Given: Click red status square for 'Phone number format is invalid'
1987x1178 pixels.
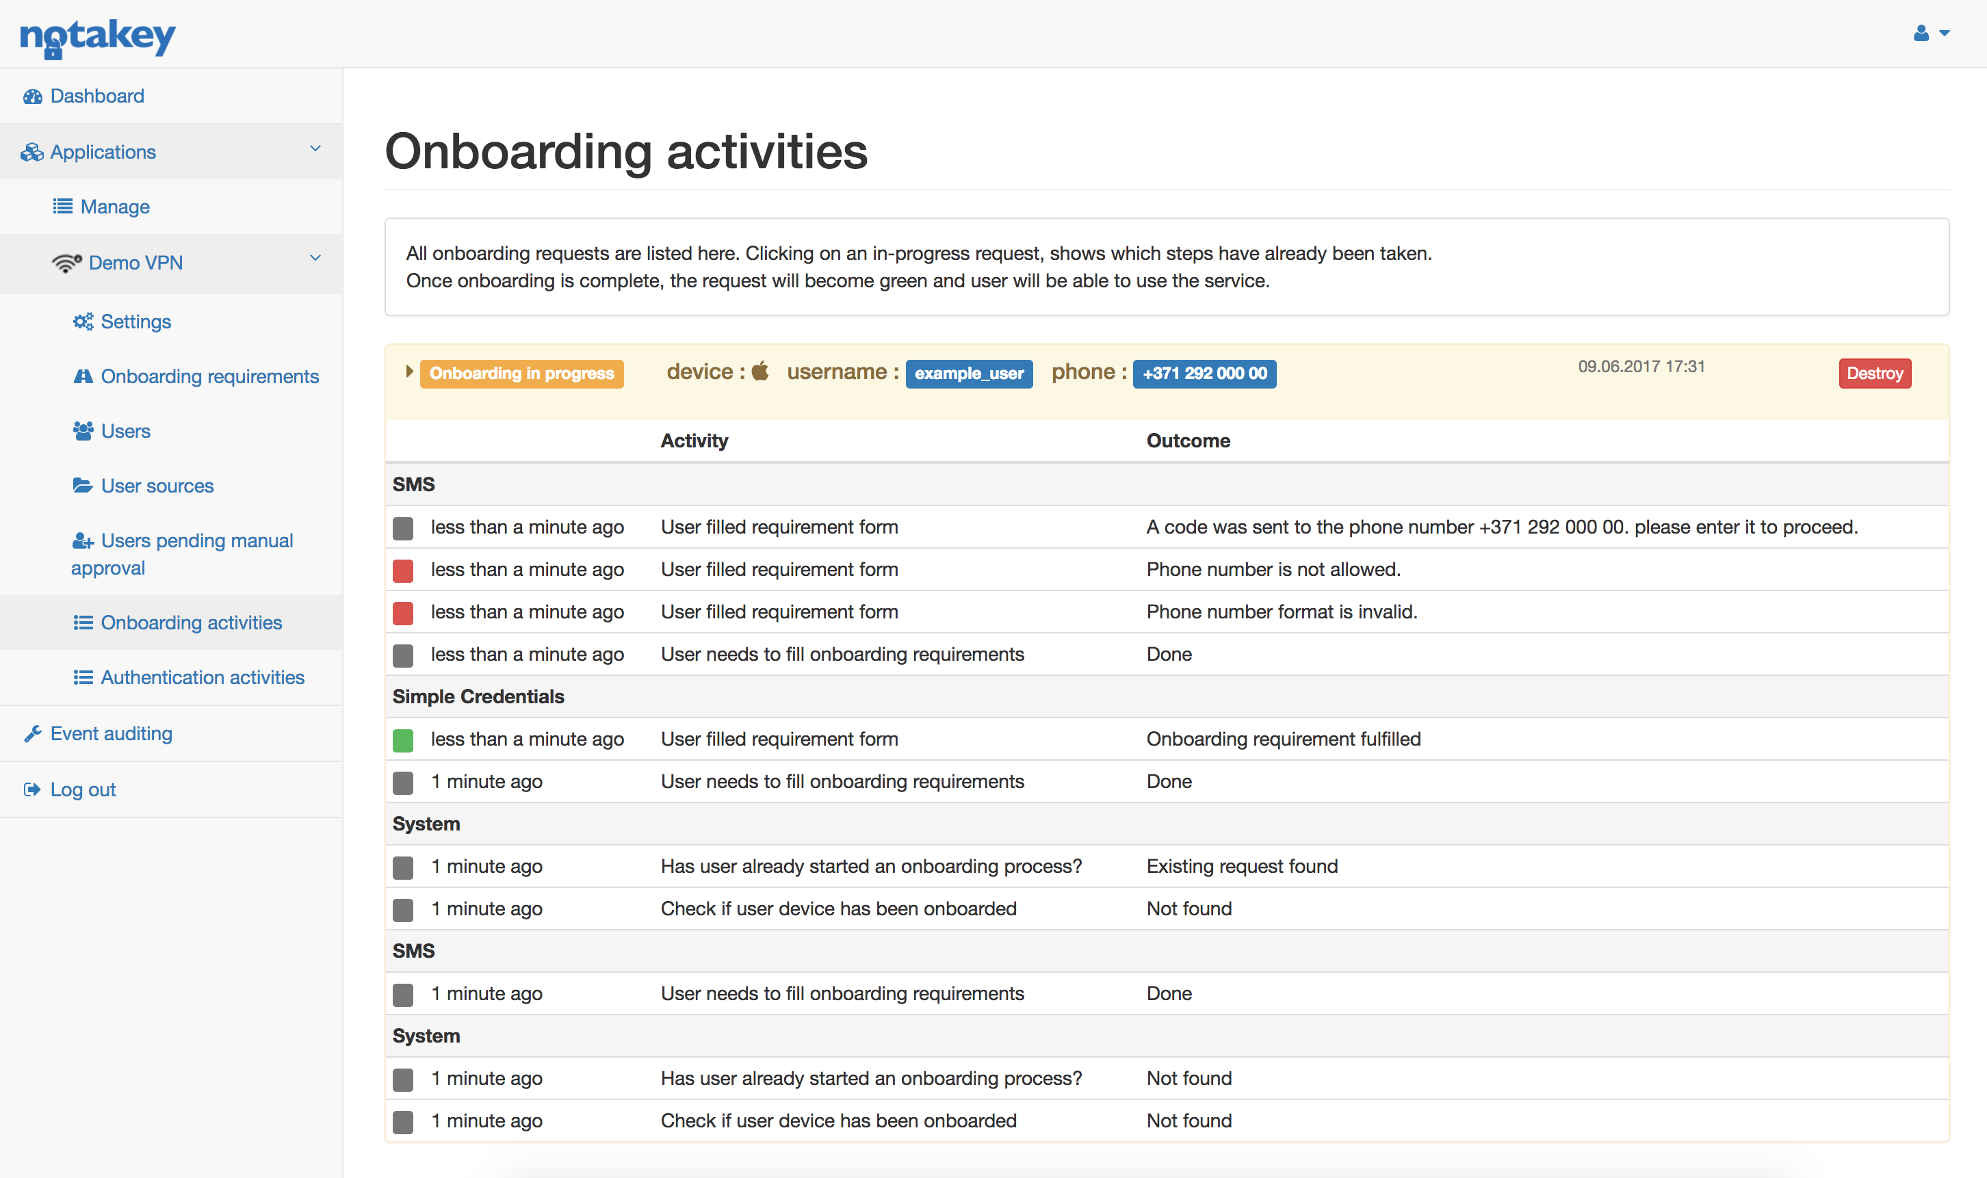Looking at the screenshot, I should 403,613.
